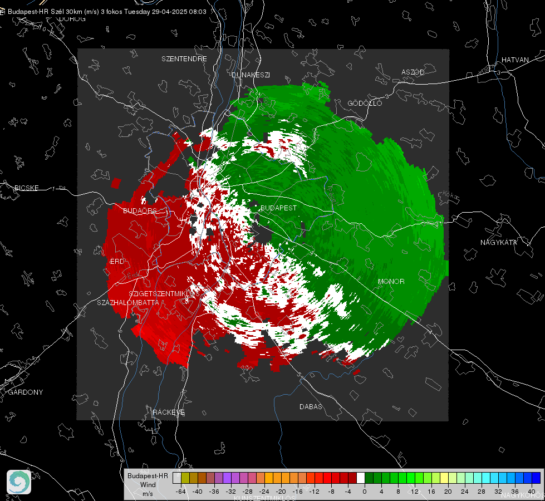Select the -24 tick label on the legend
This screenshot has width=545, height=501.
(264, 492)
